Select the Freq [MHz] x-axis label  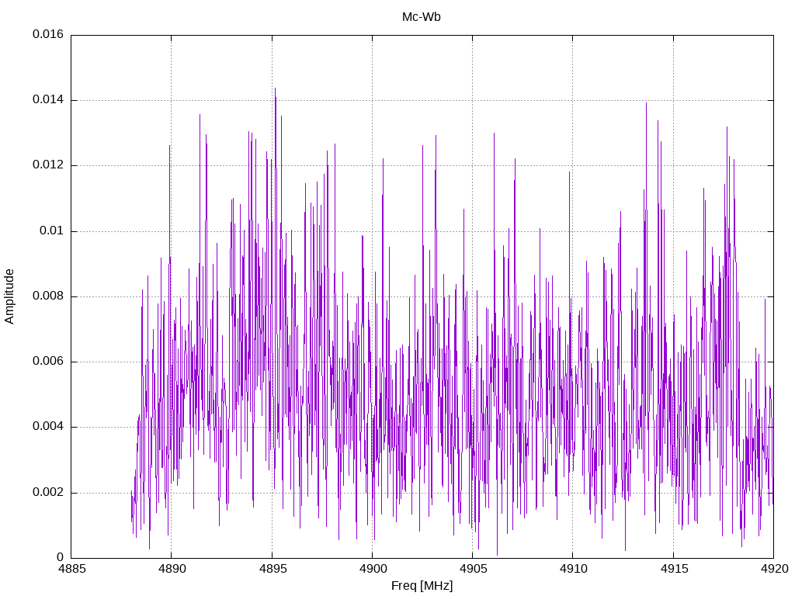coord(422,586)
